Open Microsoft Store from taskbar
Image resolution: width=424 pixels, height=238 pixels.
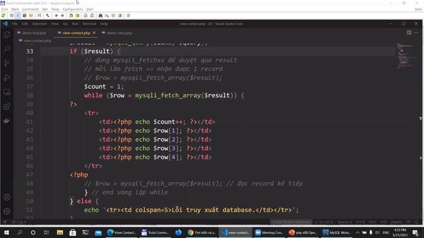[73, 232]
